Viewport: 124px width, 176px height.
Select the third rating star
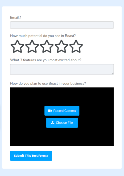(x=47, y=46)
